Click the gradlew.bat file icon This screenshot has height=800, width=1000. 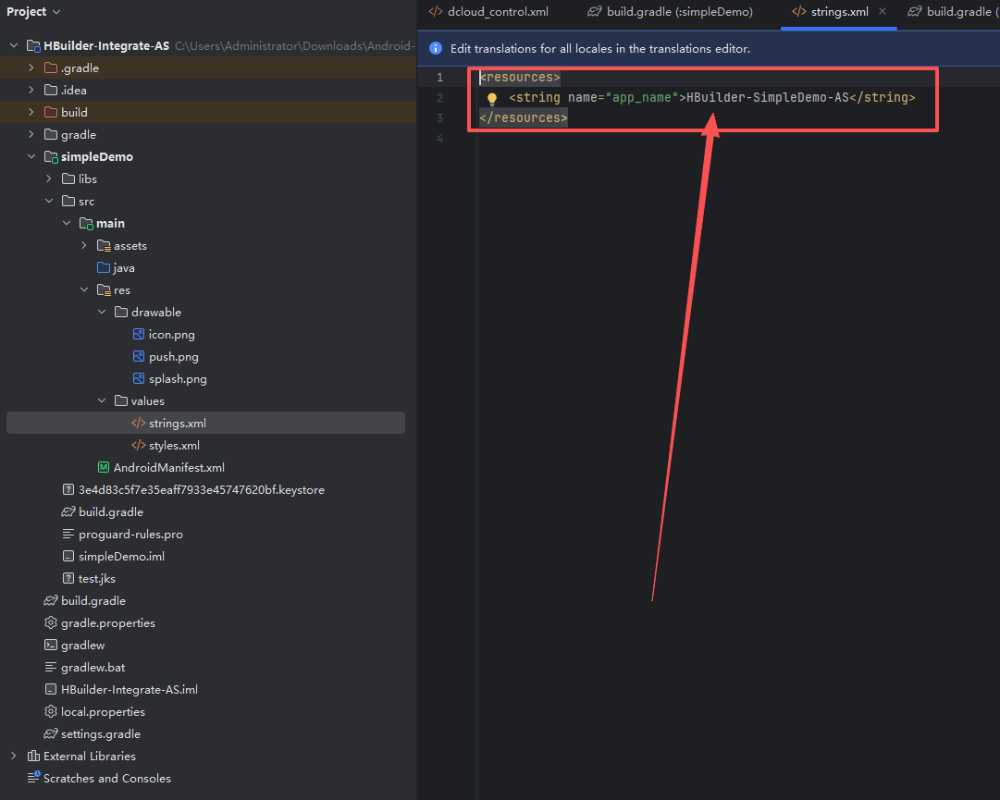[x=50, y=668]
